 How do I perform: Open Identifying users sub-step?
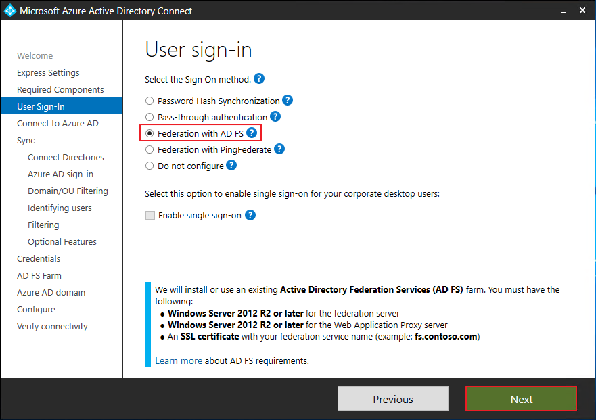pos(60,208)
